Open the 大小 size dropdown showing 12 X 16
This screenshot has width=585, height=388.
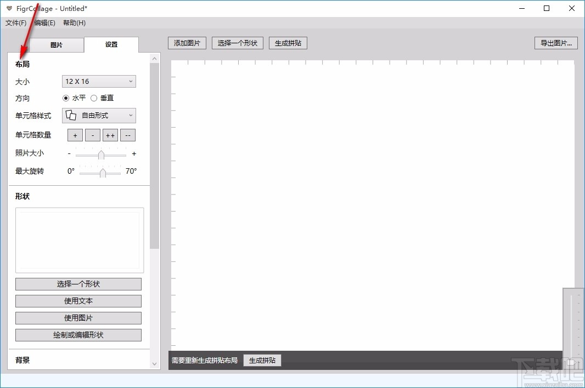point(98,81)
